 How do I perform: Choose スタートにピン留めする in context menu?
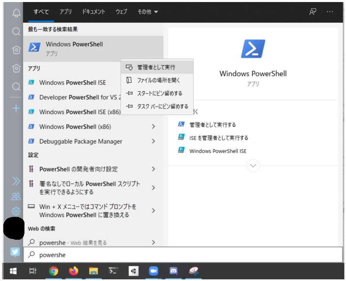pyautogui.click(x=157, y=93)
